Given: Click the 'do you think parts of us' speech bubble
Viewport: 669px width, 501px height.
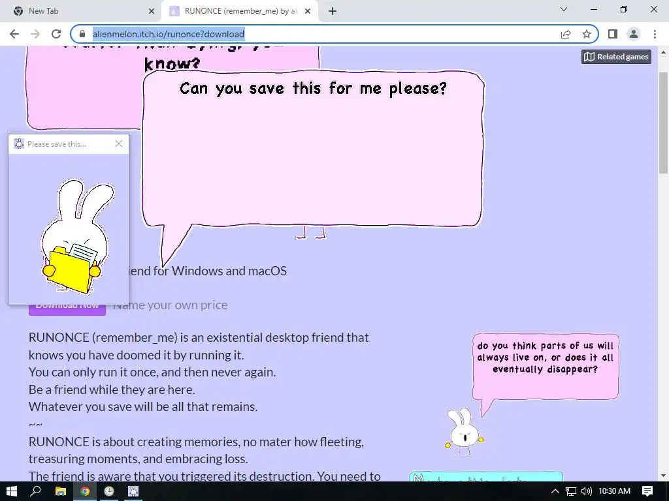Looking at the screenshot, I should tap(546, 367).
